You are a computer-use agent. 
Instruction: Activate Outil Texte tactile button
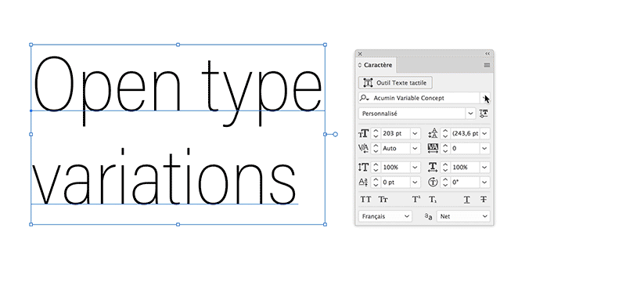(x=395, y=83)
